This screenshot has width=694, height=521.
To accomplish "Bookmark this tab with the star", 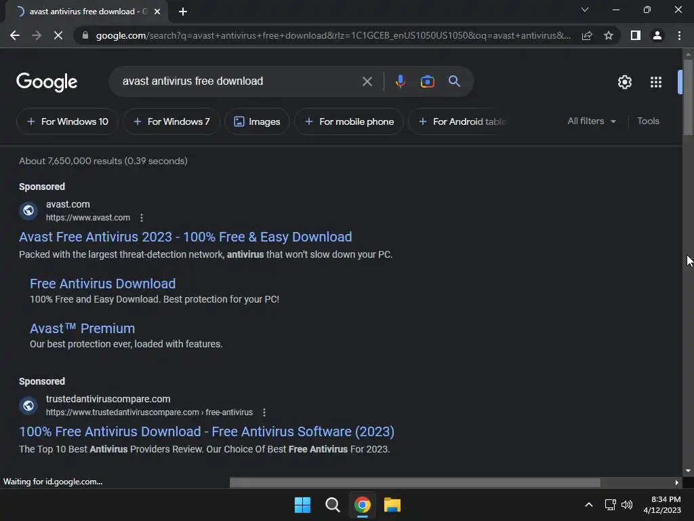I will (609, 35).
